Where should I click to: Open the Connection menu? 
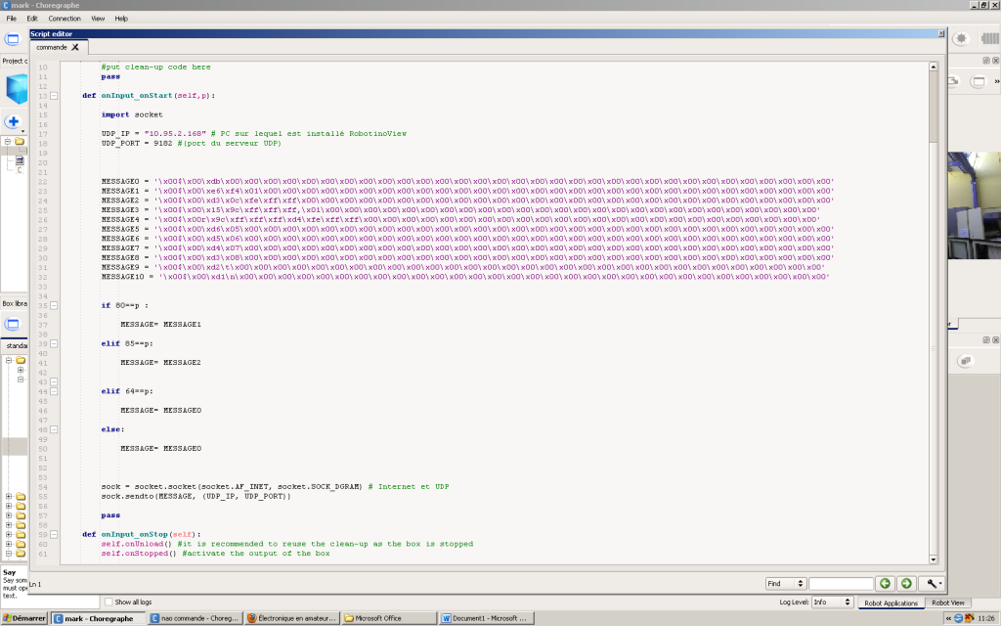tap(65, 19)
